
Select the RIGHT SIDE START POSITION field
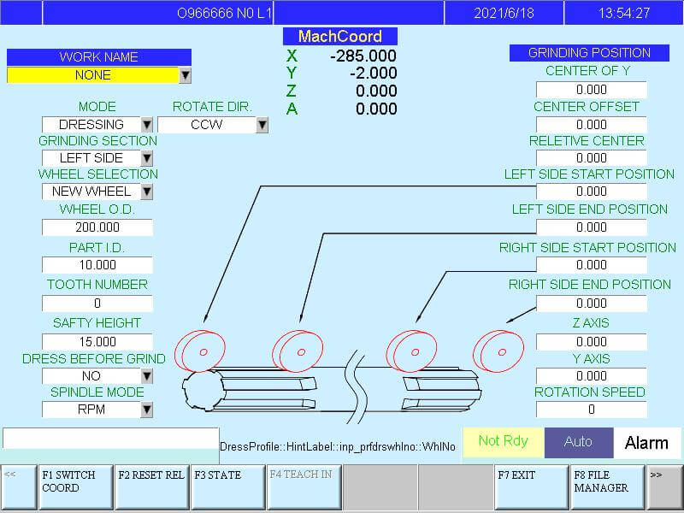592,265
